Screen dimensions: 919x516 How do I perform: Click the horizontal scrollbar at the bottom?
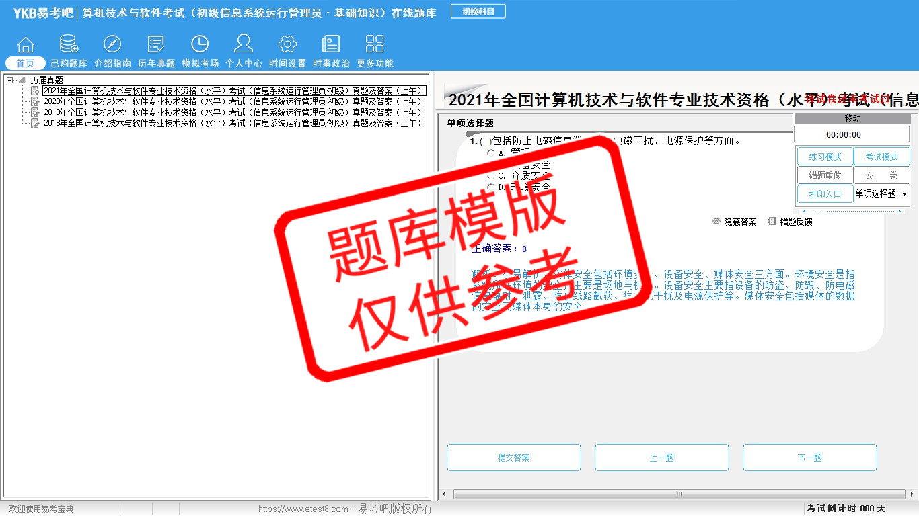[x=678, y=494]
